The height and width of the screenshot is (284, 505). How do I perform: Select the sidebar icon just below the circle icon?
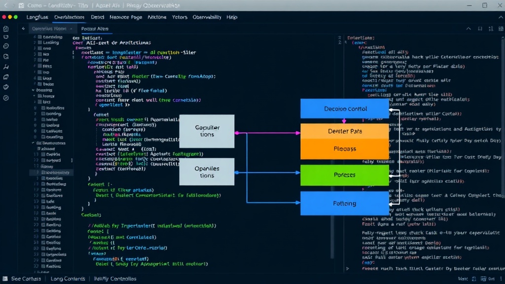6,57
